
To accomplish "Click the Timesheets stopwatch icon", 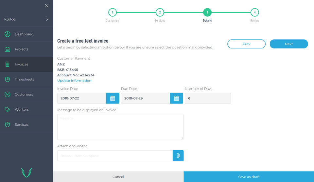I will click(8, 79).
